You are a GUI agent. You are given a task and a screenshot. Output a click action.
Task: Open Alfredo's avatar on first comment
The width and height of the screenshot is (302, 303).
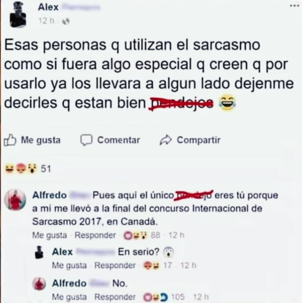(x=15, y=200)
